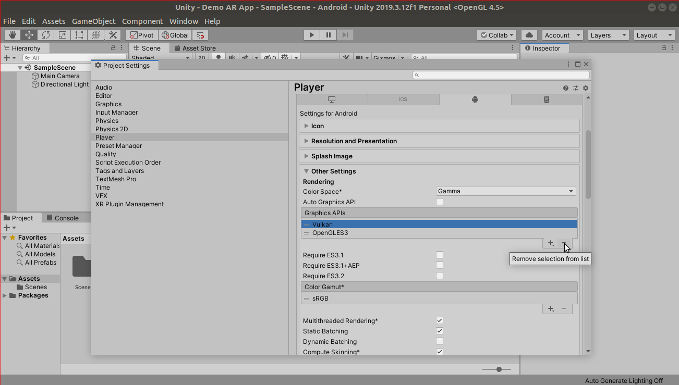The image size is (679, 385).
Task: Toggle Global handle rotation button
Action: (x=175, y=35)
